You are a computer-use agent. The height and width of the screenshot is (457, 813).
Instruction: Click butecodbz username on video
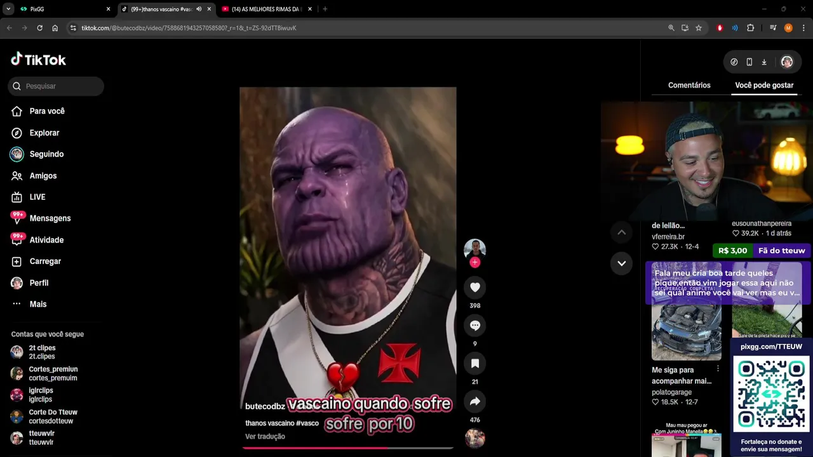[x=265, y=406]
